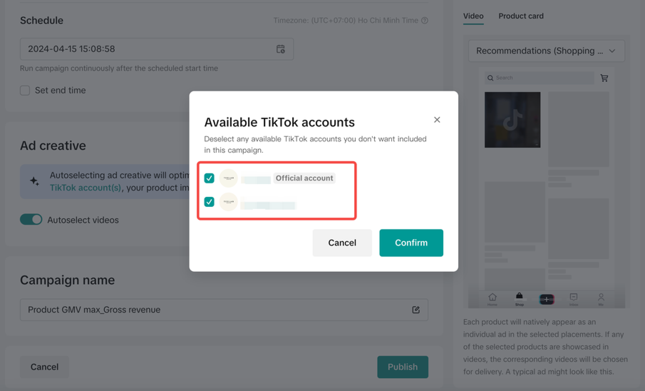
Task: Select the Video preview tab
Action: pyautogui.click(x=473, y=16)
